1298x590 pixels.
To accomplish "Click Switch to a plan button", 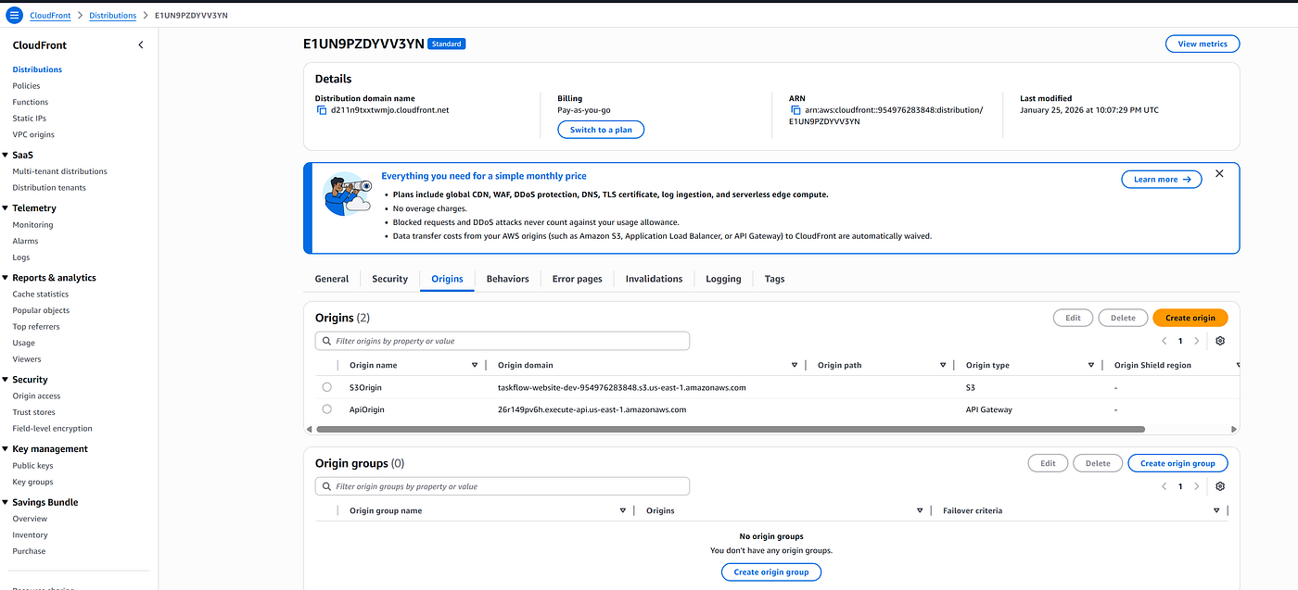I will click(x=601, y=130).
